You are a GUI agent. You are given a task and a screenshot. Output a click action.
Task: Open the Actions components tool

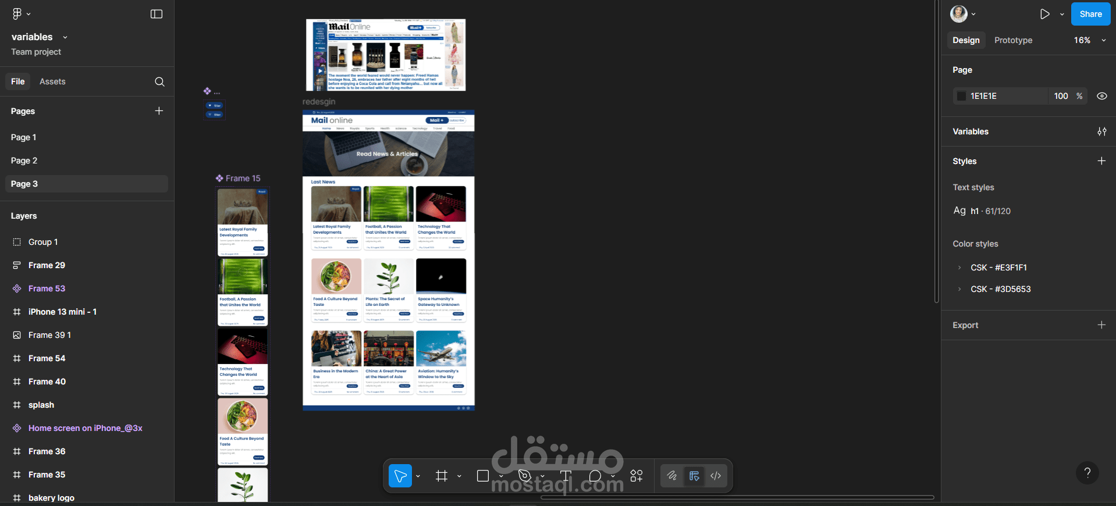pos(637,476)
